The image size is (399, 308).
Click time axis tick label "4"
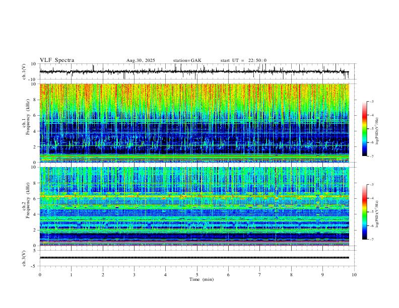point(165,275)
